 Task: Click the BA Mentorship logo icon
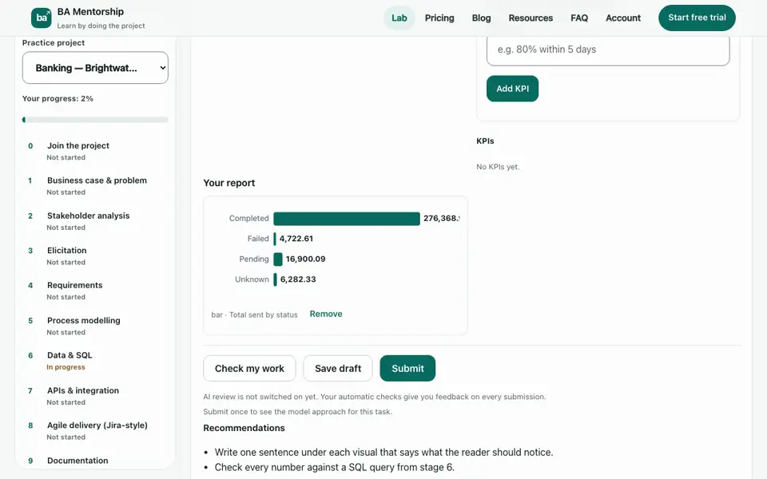pyautogui.click(x=41, y=18)
